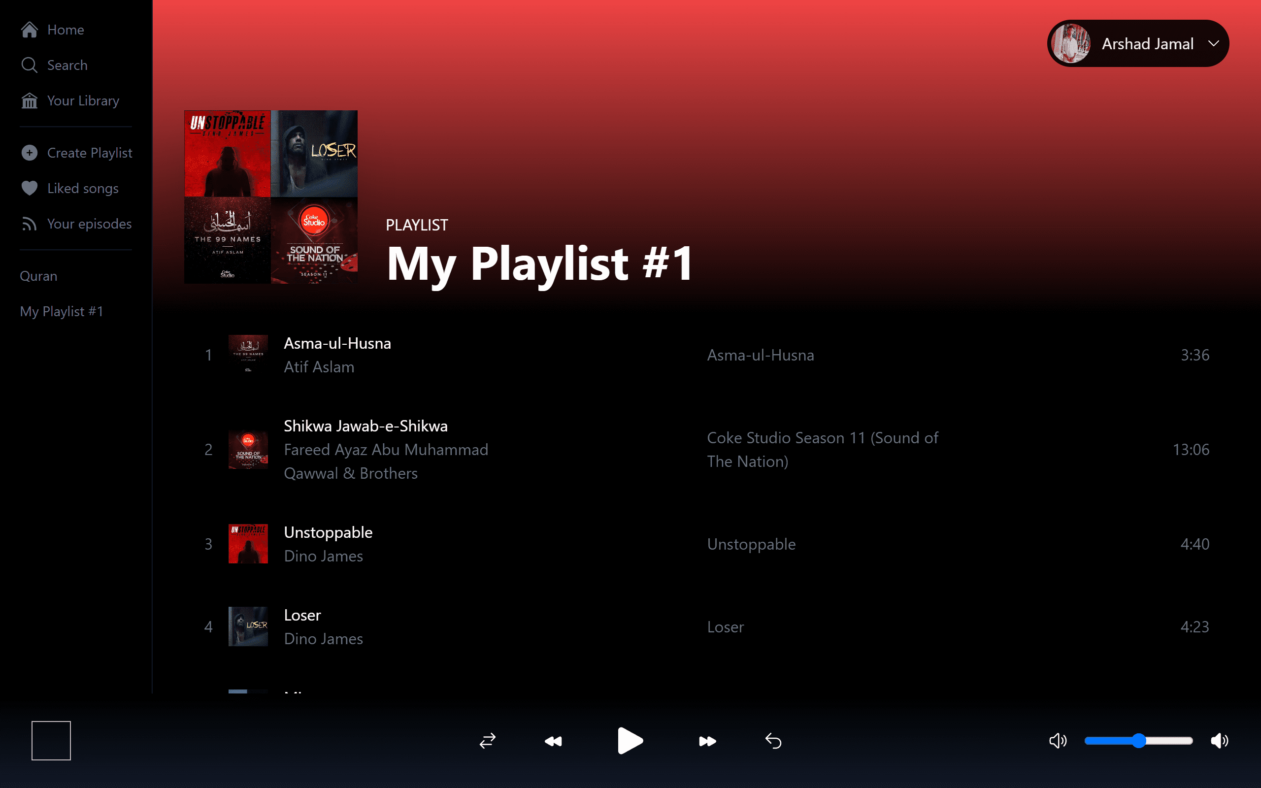Click duration 4:23
This screenshot has width=1261, height=788.
click(x=1195, y=627)
